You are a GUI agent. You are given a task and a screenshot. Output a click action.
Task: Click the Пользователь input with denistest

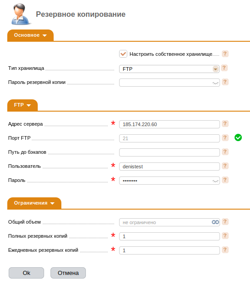coord(170,167)
